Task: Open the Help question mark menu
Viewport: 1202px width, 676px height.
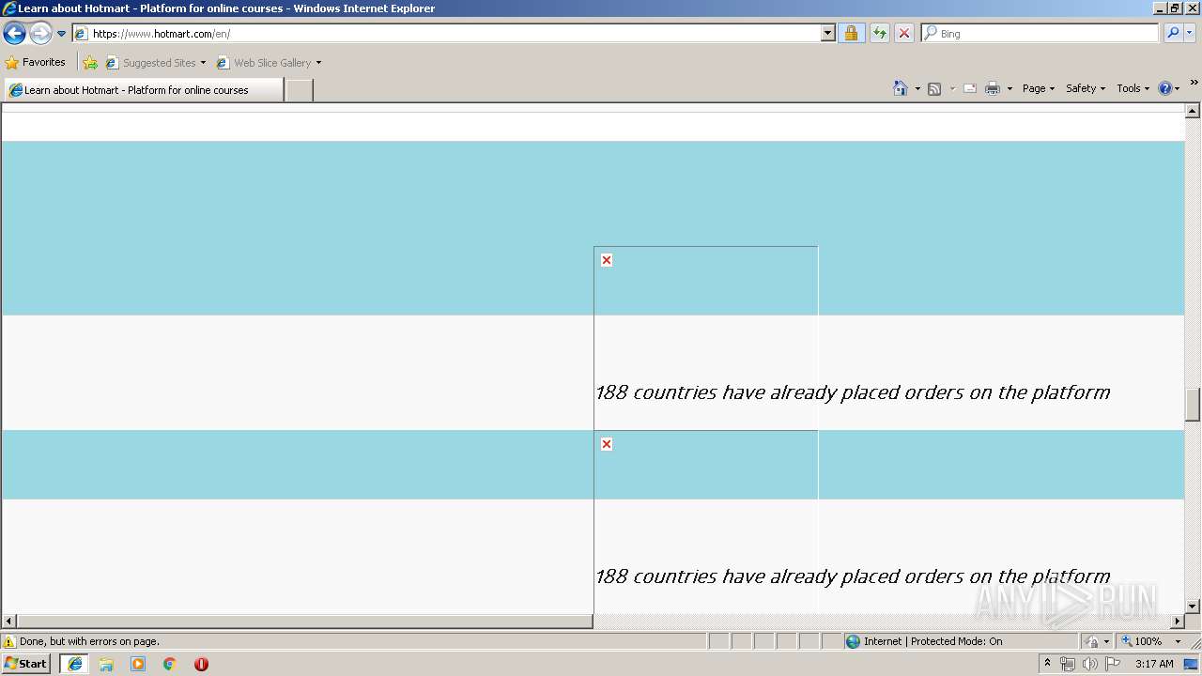Action: 1168,88
